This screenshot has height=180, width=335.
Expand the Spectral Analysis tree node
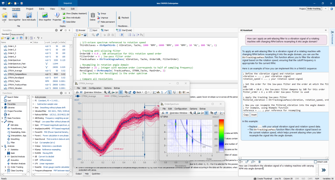(x=5, y=157)
